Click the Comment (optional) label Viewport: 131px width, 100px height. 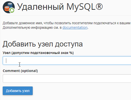pyautogui.click(x=20, y=71)
